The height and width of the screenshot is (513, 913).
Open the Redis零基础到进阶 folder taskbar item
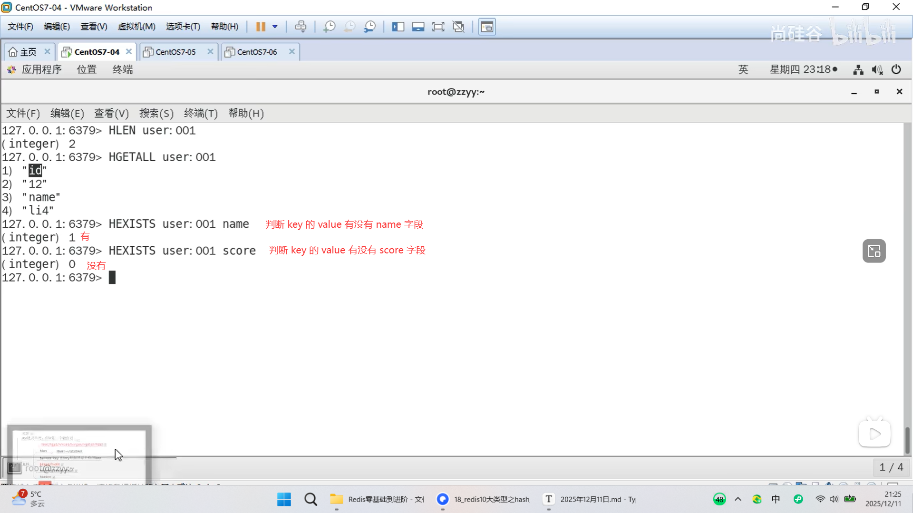click(x=377, y=499)
